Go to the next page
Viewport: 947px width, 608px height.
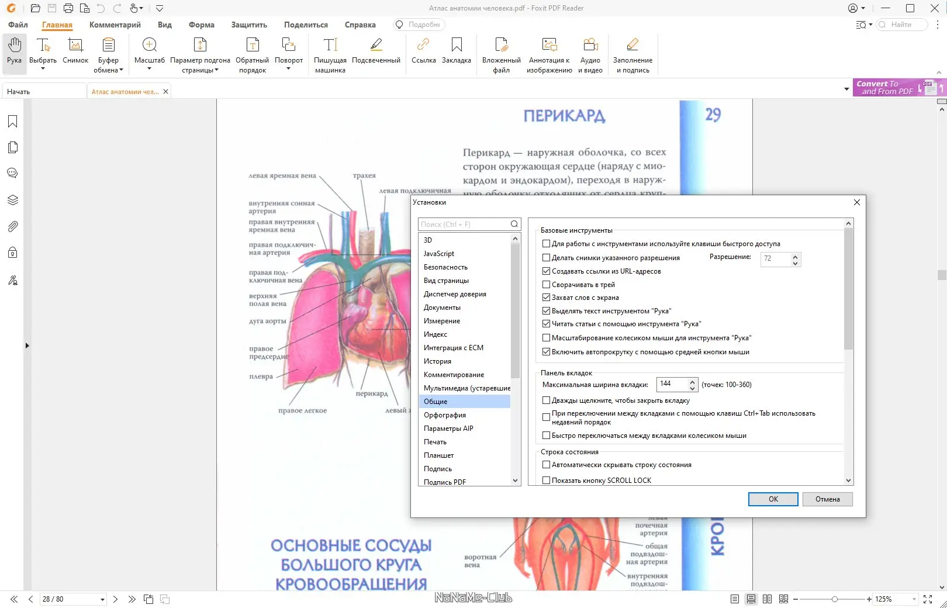coord(115,599)
